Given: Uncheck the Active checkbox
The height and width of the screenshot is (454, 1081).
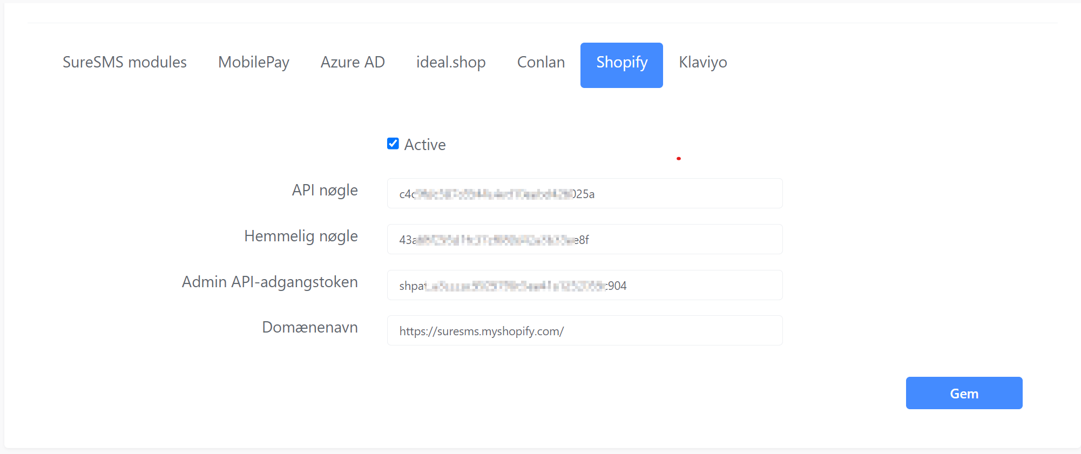Looking at the screenshot, I should click(x=393, y=144).
